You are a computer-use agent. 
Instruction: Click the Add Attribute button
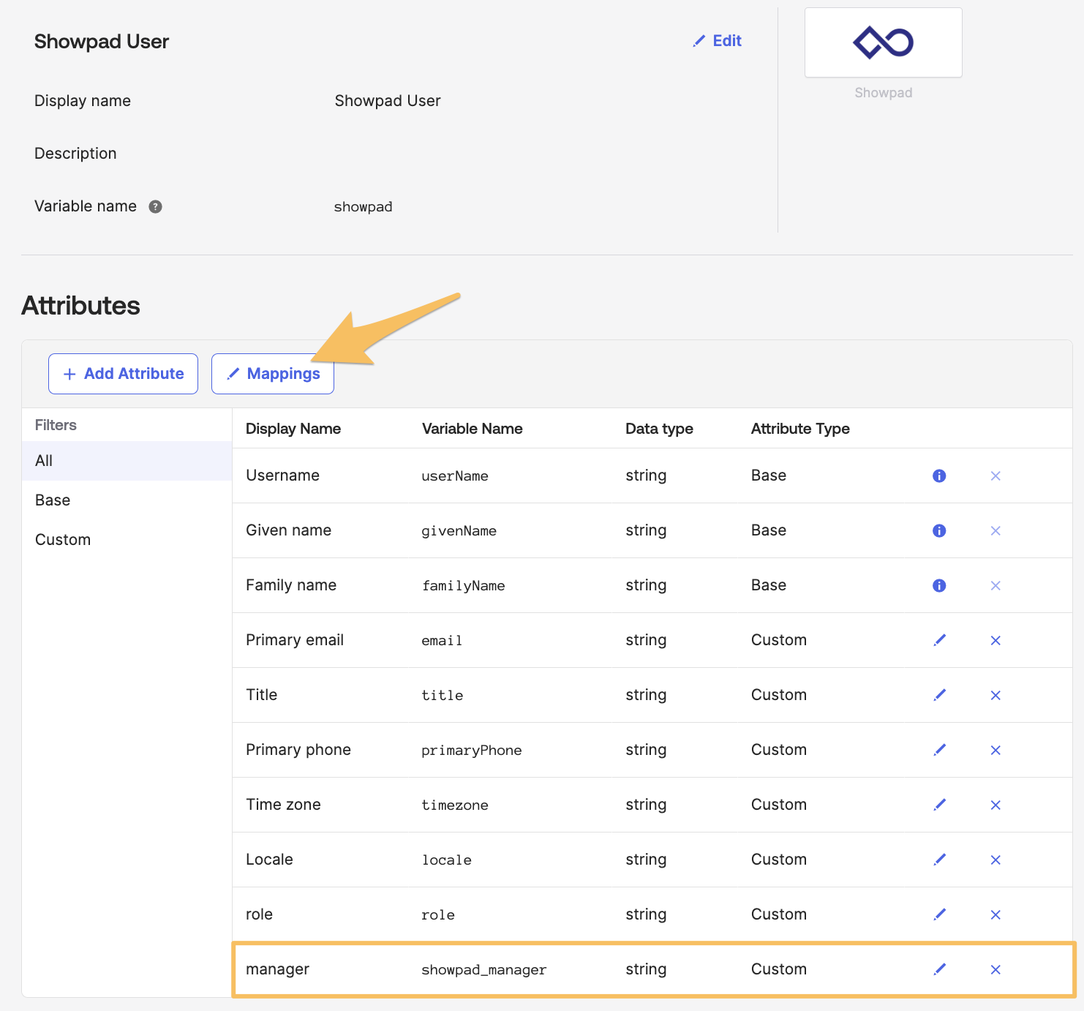coord(123,374)
